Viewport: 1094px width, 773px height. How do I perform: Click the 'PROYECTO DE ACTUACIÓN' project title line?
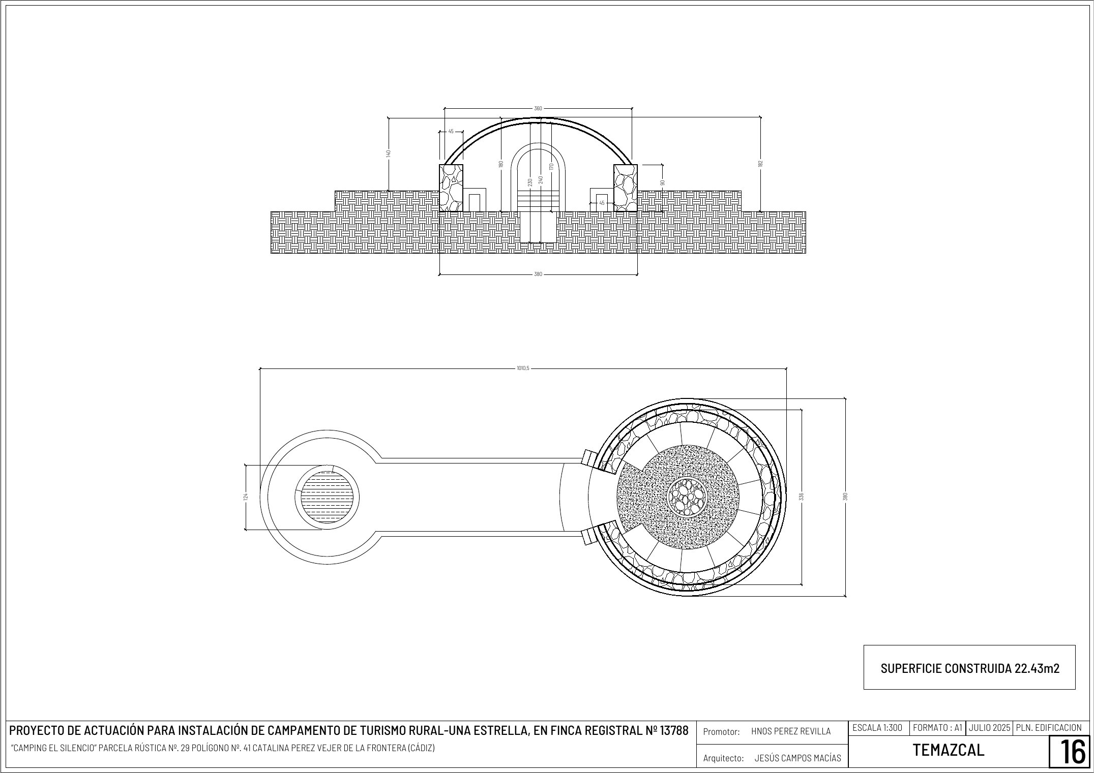[349, 731]
